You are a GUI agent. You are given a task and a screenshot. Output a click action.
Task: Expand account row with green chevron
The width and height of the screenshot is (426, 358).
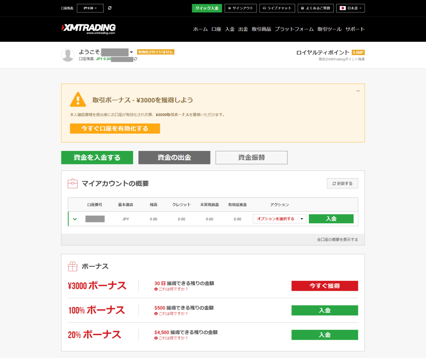coord(75,219)
